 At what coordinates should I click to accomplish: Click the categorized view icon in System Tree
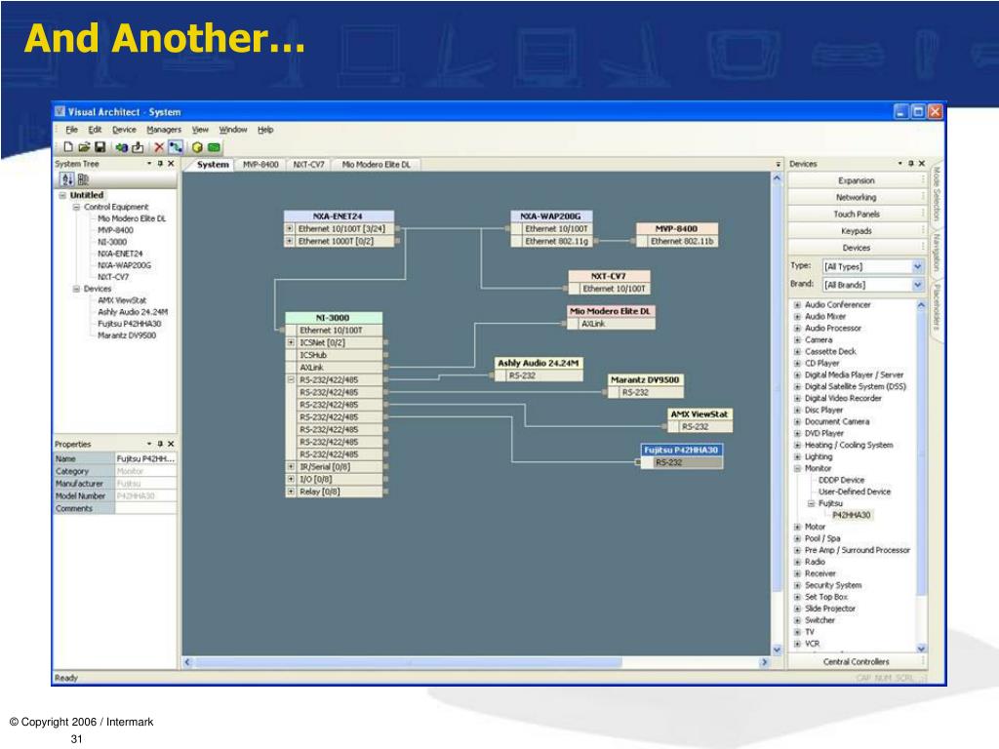(83, 180)
